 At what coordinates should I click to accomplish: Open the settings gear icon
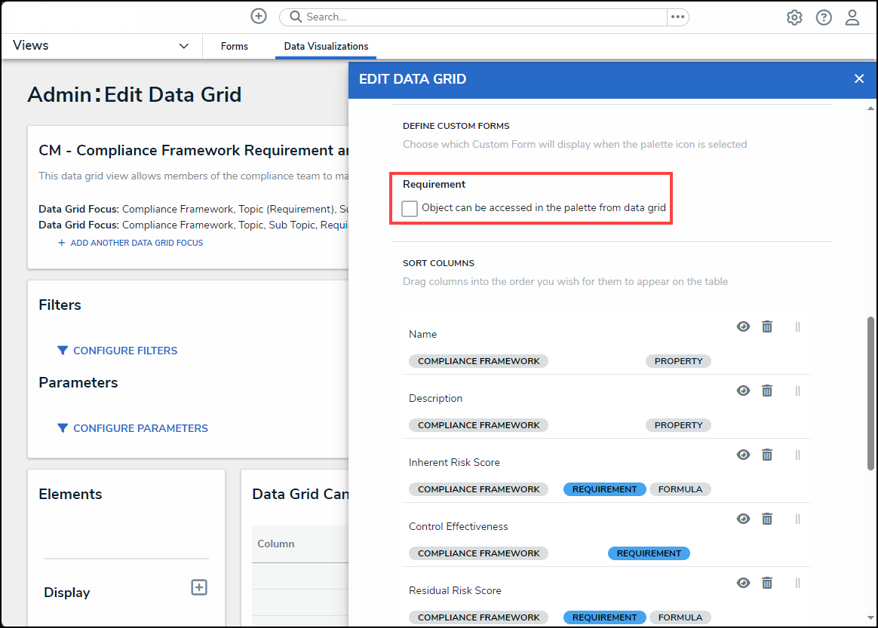coord(794,17)
